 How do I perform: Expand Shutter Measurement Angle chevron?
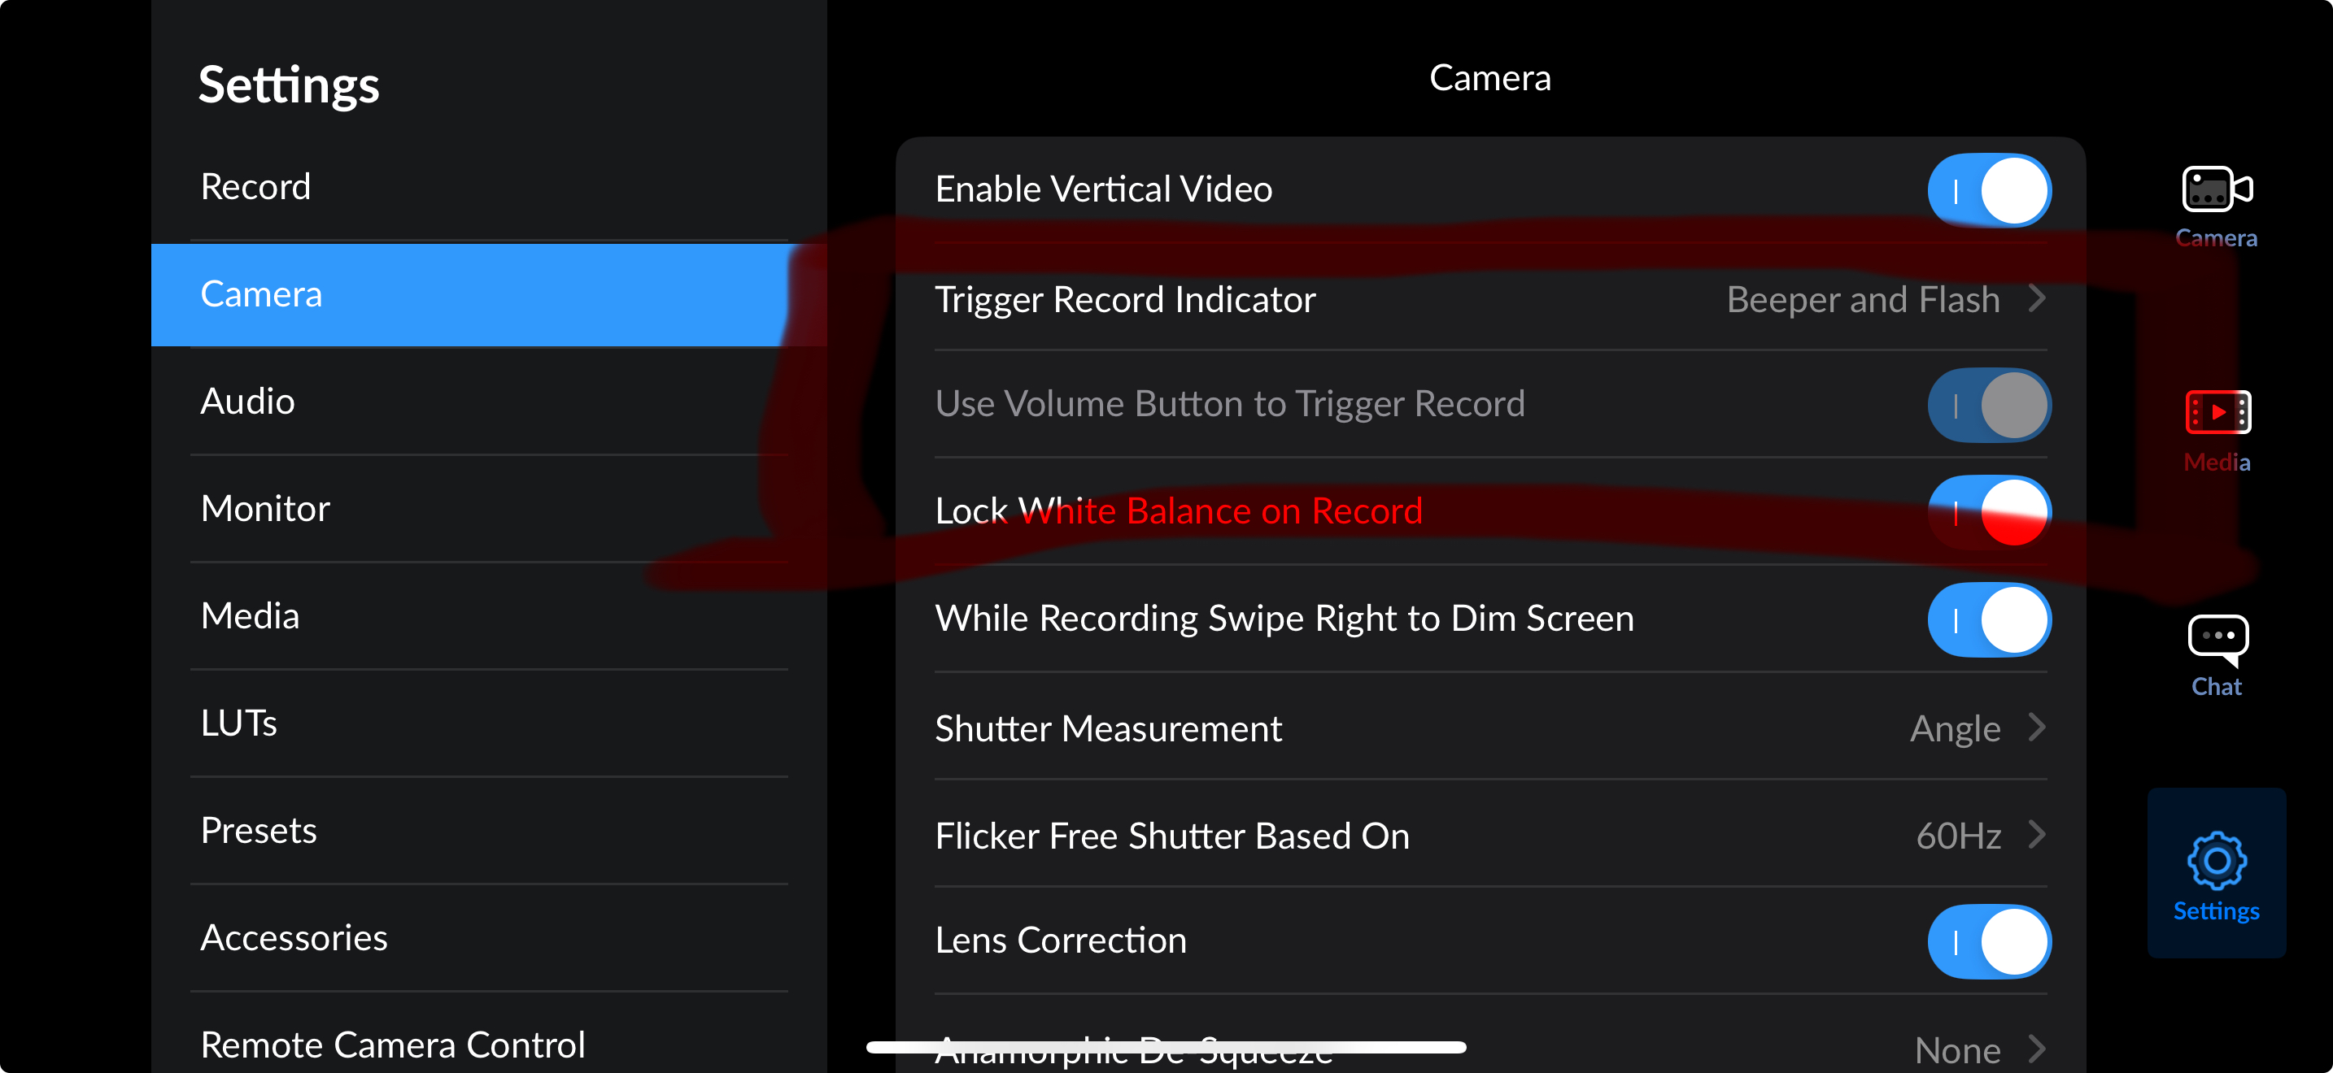pyautogui.click(x=2037, y=728)
